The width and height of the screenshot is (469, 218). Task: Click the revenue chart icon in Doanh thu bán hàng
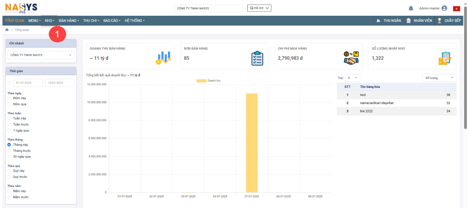click(x=163, y=58)
